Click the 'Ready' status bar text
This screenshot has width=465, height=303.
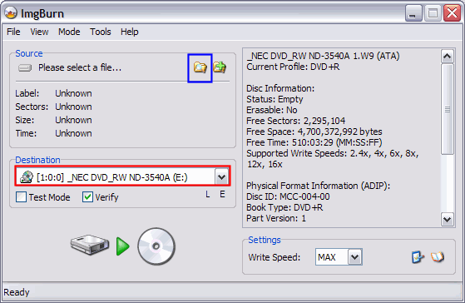[17, 292]
